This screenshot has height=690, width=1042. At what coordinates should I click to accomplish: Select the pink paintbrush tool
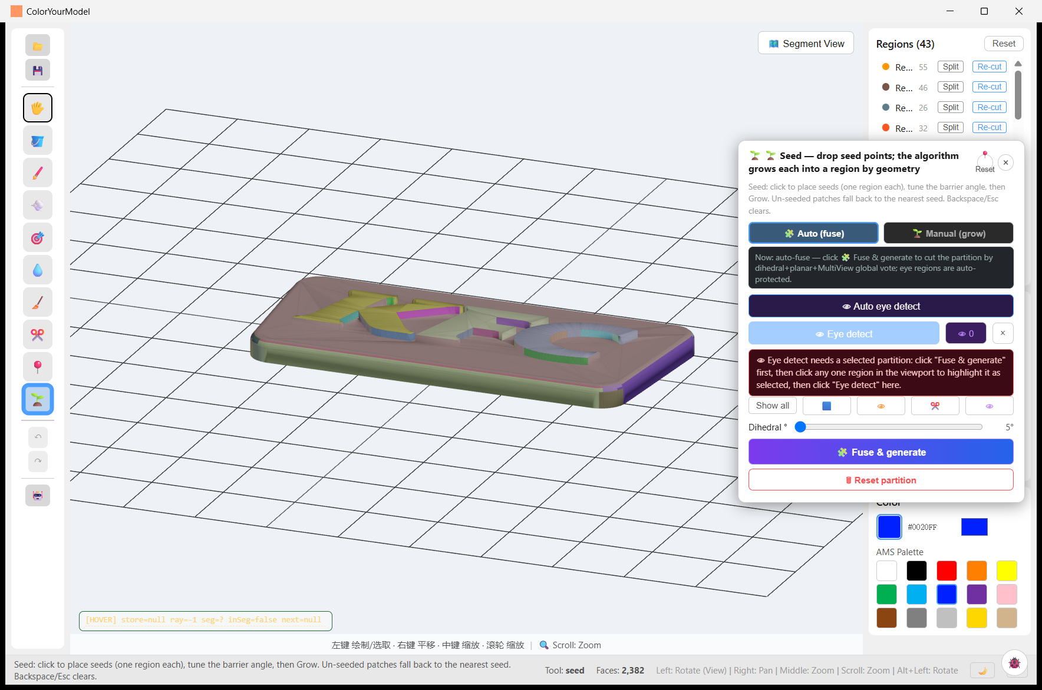click(x=38, y=173)
